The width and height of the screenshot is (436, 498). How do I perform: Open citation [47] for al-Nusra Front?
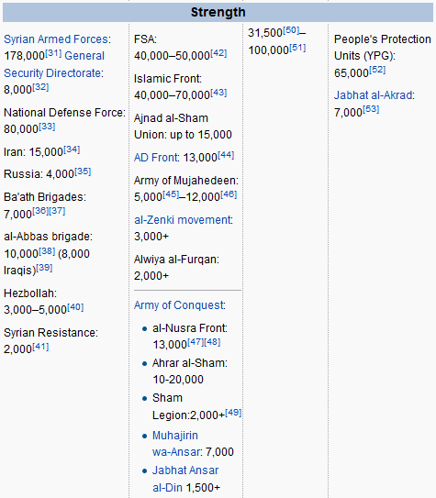point(196,342)
